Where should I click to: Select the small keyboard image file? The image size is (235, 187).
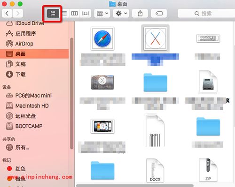[x=208, y=38]
